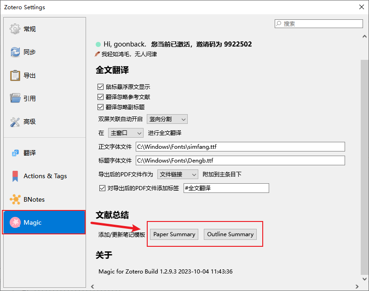Open the 常规 settings pane
Screen dimensions: 369x291
(x=45, y=29)
